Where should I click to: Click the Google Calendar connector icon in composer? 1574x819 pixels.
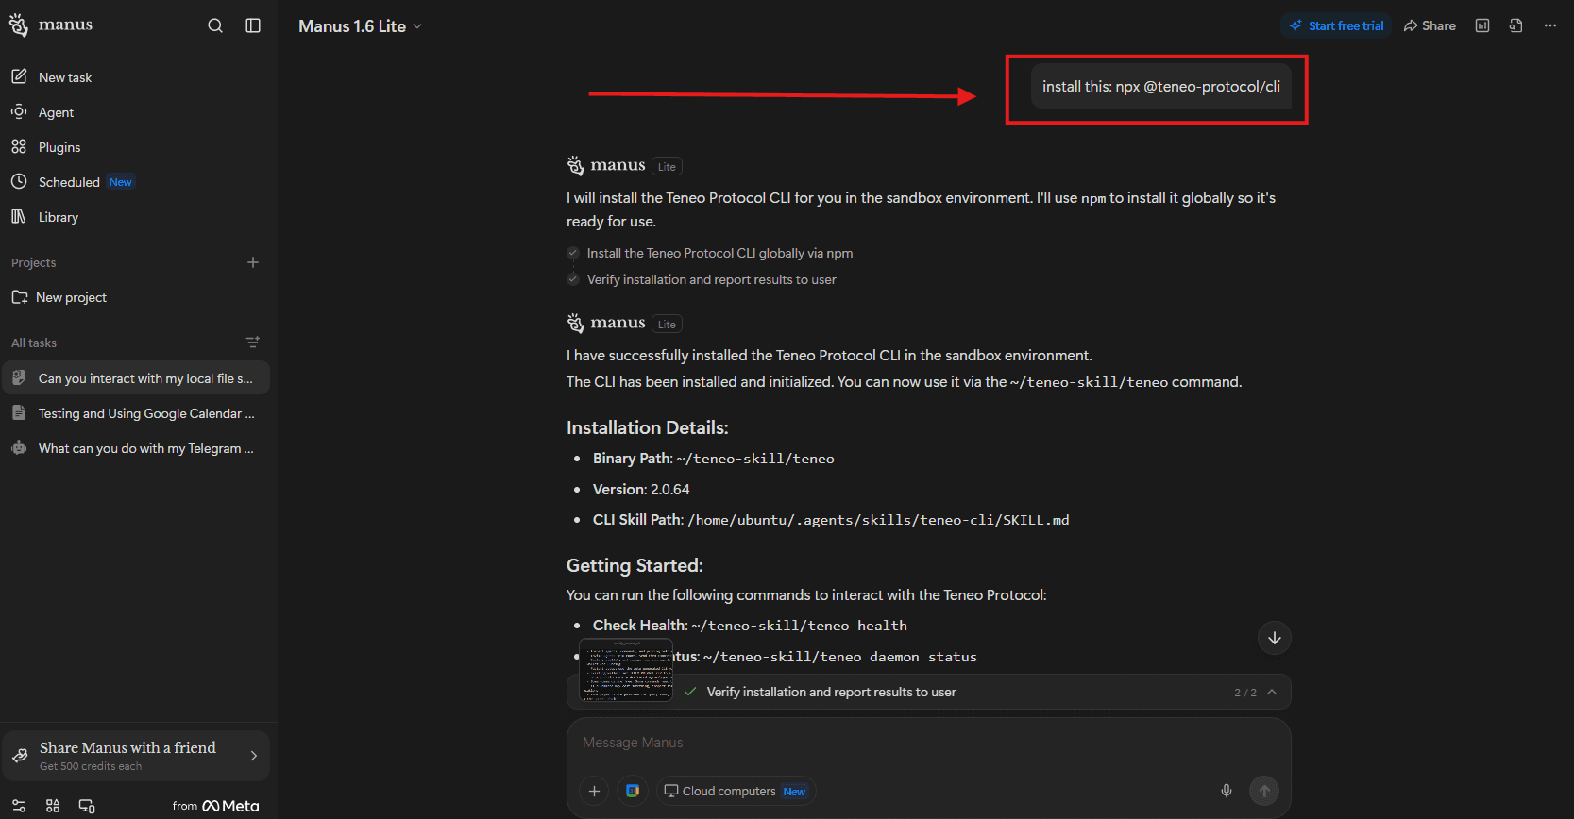pyautogui.click(x=633, y=791)
